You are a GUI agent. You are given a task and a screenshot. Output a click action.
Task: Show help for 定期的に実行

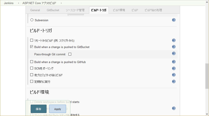[x=174, y=82]
